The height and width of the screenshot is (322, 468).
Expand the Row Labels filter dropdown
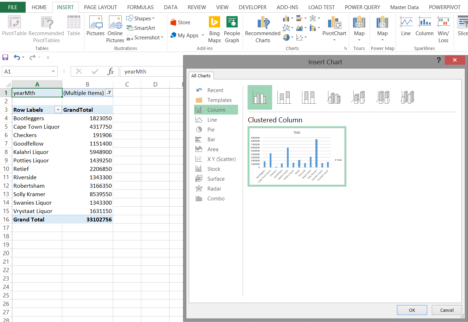tap(58, 110)
